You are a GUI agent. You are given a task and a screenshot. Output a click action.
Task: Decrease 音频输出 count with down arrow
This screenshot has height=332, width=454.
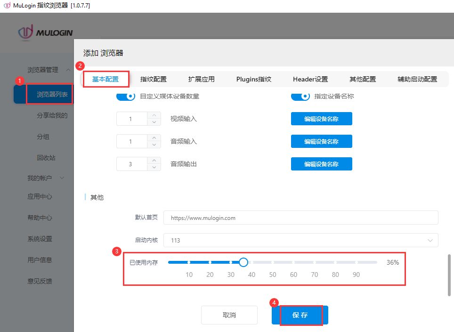tap(154, 167)
